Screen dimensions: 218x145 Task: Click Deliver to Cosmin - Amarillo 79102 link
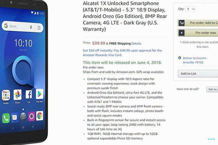(x=195, y=60)
